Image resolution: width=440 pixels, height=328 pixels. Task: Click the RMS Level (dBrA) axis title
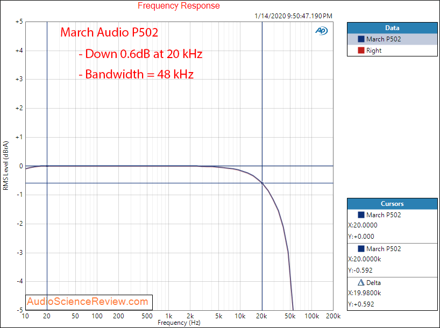tap(6, 166)
